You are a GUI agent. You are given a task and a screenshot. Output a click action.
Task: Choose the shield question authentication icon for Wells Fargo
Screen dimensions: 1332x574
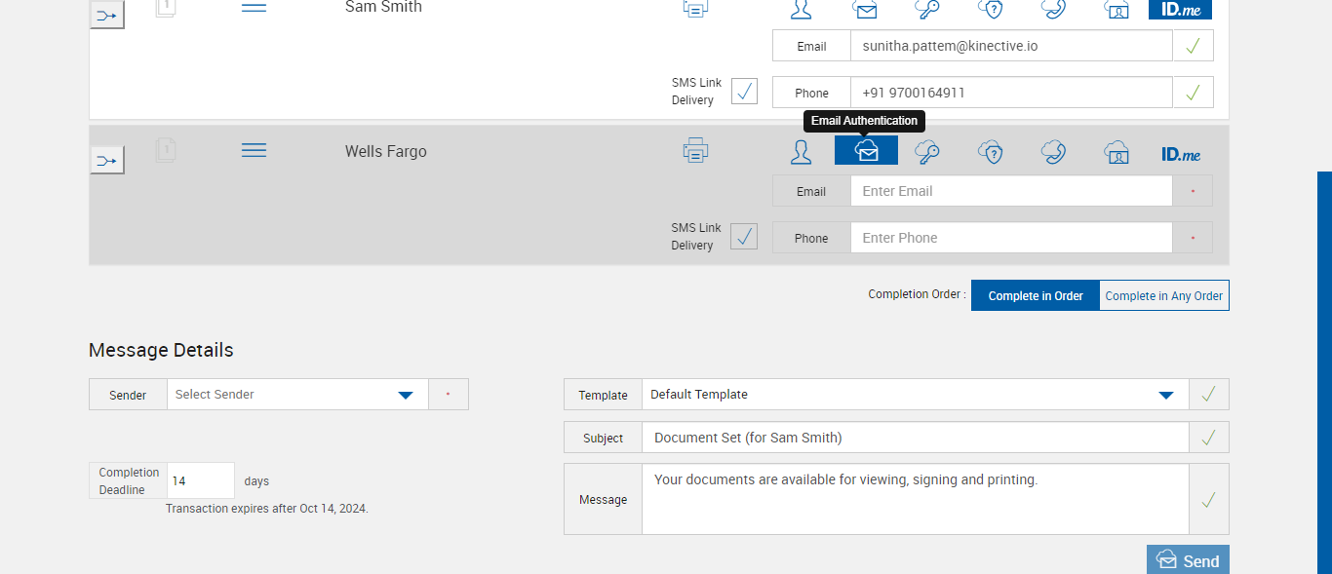click(x=991, y=152)
